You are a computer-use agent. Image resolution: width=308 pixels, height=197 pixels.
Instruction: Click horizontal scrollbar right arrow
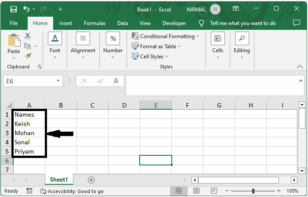[294, 180]
